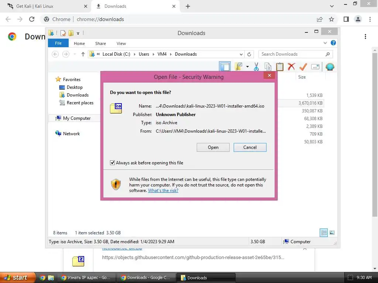The height and width of the screenshot is (283, 378).
Task: Click the 68,308 KB size cell
Action: pyautogui.click(x=313, y=118)
